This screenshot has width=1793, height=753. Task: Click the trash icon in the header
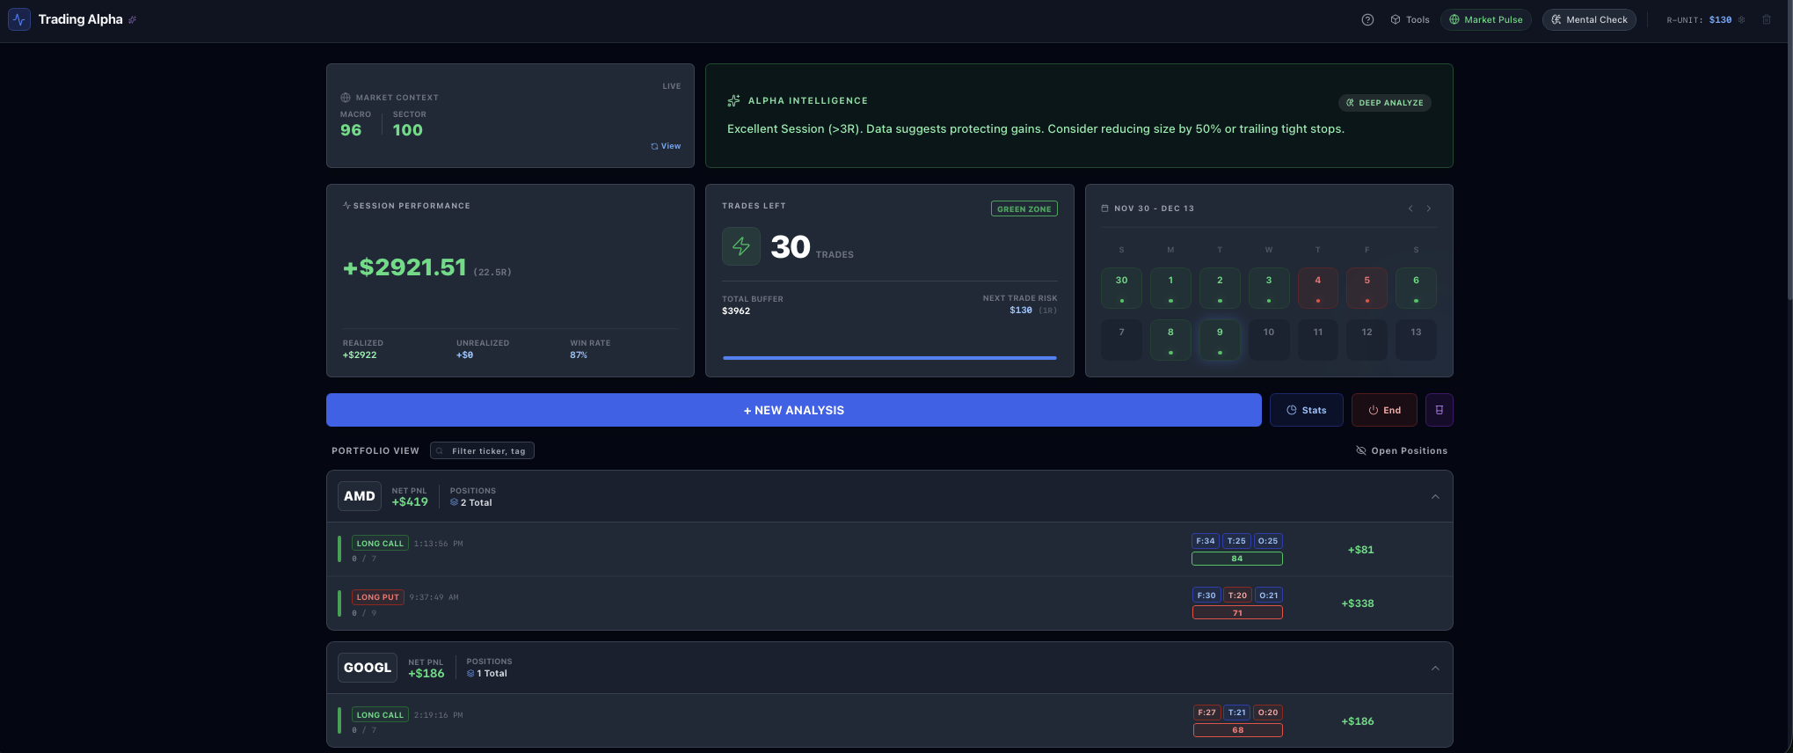[1767, 19]
